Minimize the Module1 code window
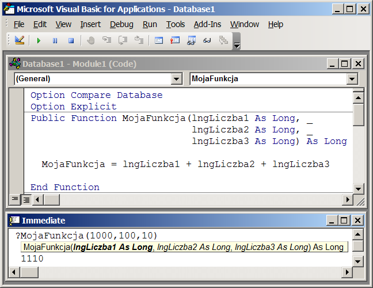Screen dimensions: 373x288 [332, 63]
